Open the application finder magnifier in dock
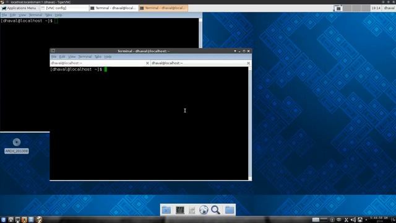The image size is (396, 223). pyautogui.click(x=216, y=210)
